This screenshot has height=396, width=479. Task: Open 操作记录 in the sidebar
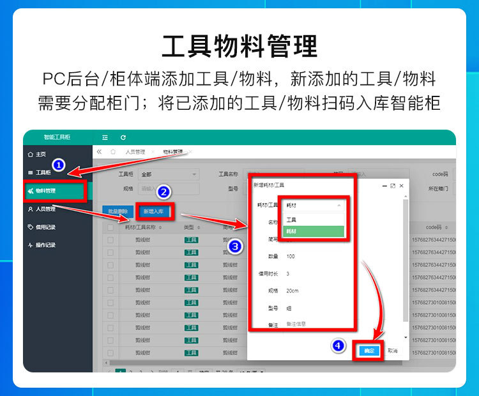[42, 245]
